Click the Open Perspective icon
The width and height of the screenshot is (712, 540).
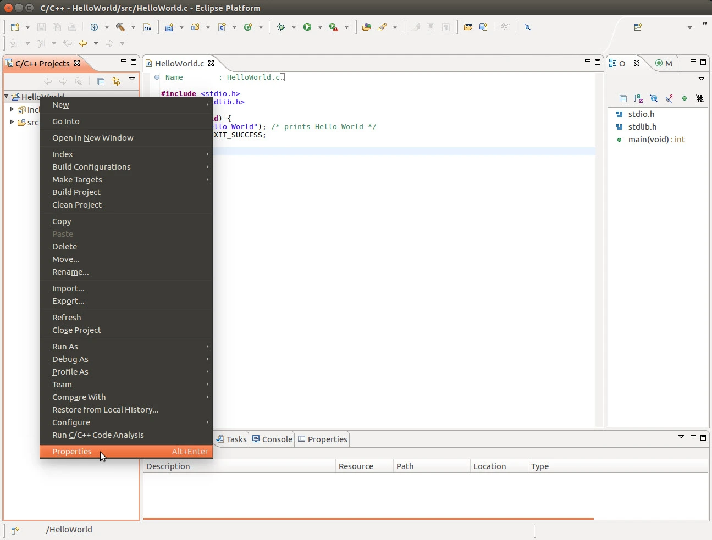tap(638, 27)
